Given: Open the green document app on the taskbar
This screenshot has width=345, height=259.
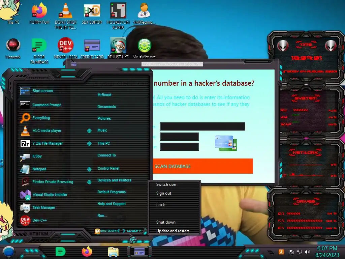Looking at the screenshot, I should tap(60, 252).
